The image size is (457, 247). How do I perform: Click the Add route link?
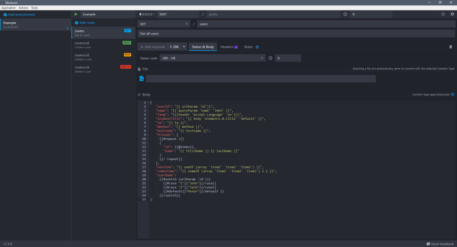coord(87,23)
